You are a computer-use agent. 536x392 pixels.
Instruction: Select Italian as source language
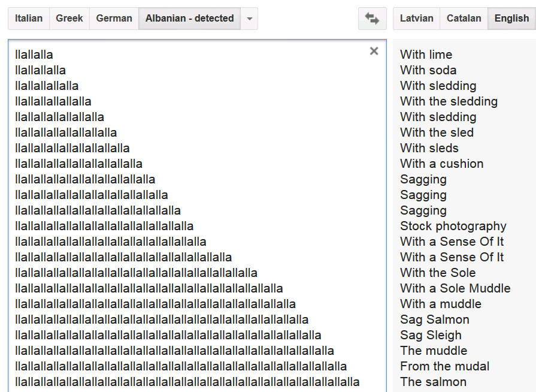pyautogui.click(x=29, y=19)
